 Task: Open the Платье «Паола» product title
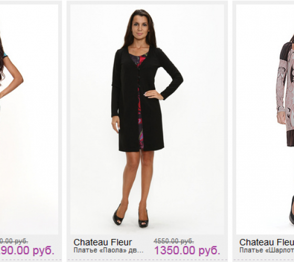pyautogui.click(x=108, y=250)
